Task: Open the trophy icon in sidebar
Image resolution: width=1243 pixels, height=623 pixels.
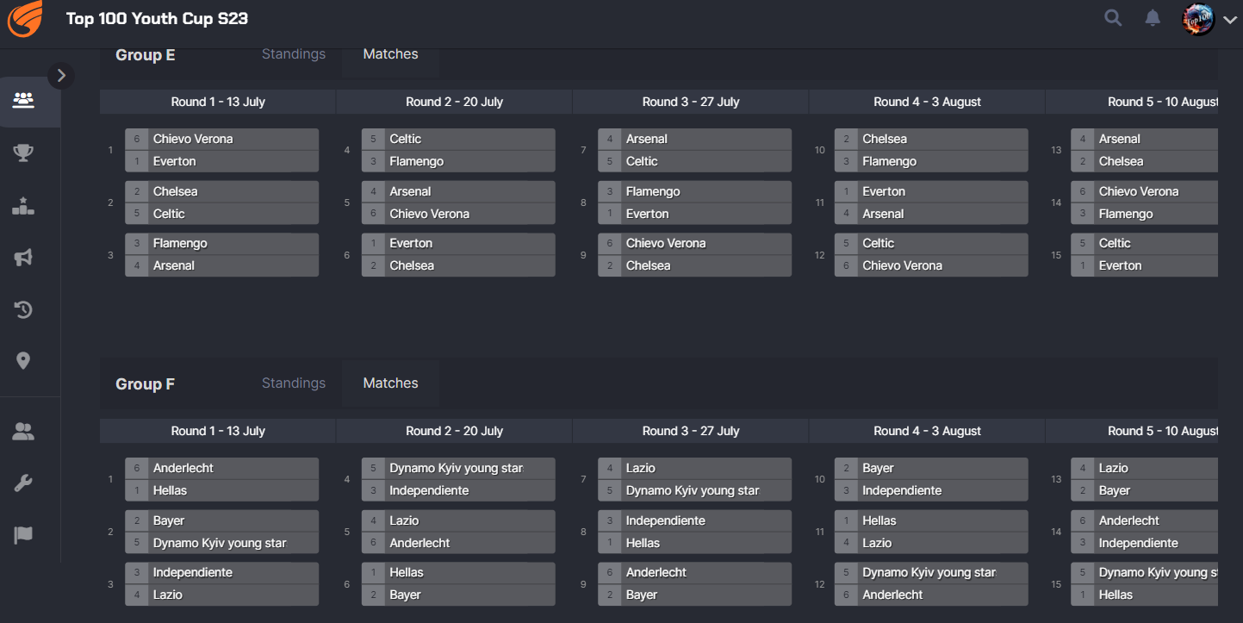Action: 23,153
